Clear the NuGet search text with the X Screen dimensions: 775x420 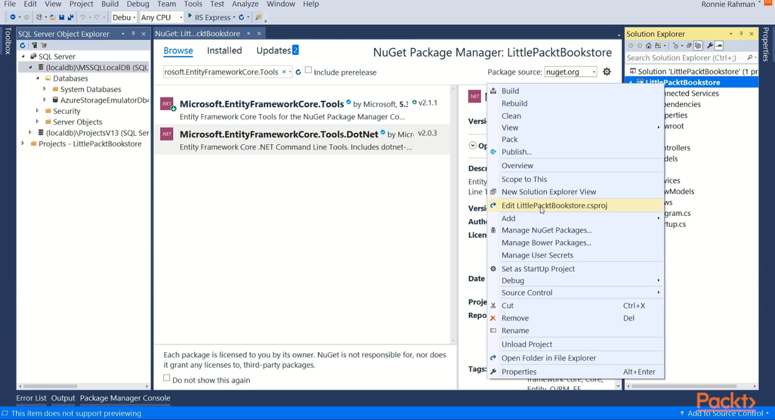[284, 72]
